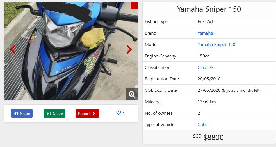Toggle the heart favorite icon
The image size is (276, 147).
point(118,113)
